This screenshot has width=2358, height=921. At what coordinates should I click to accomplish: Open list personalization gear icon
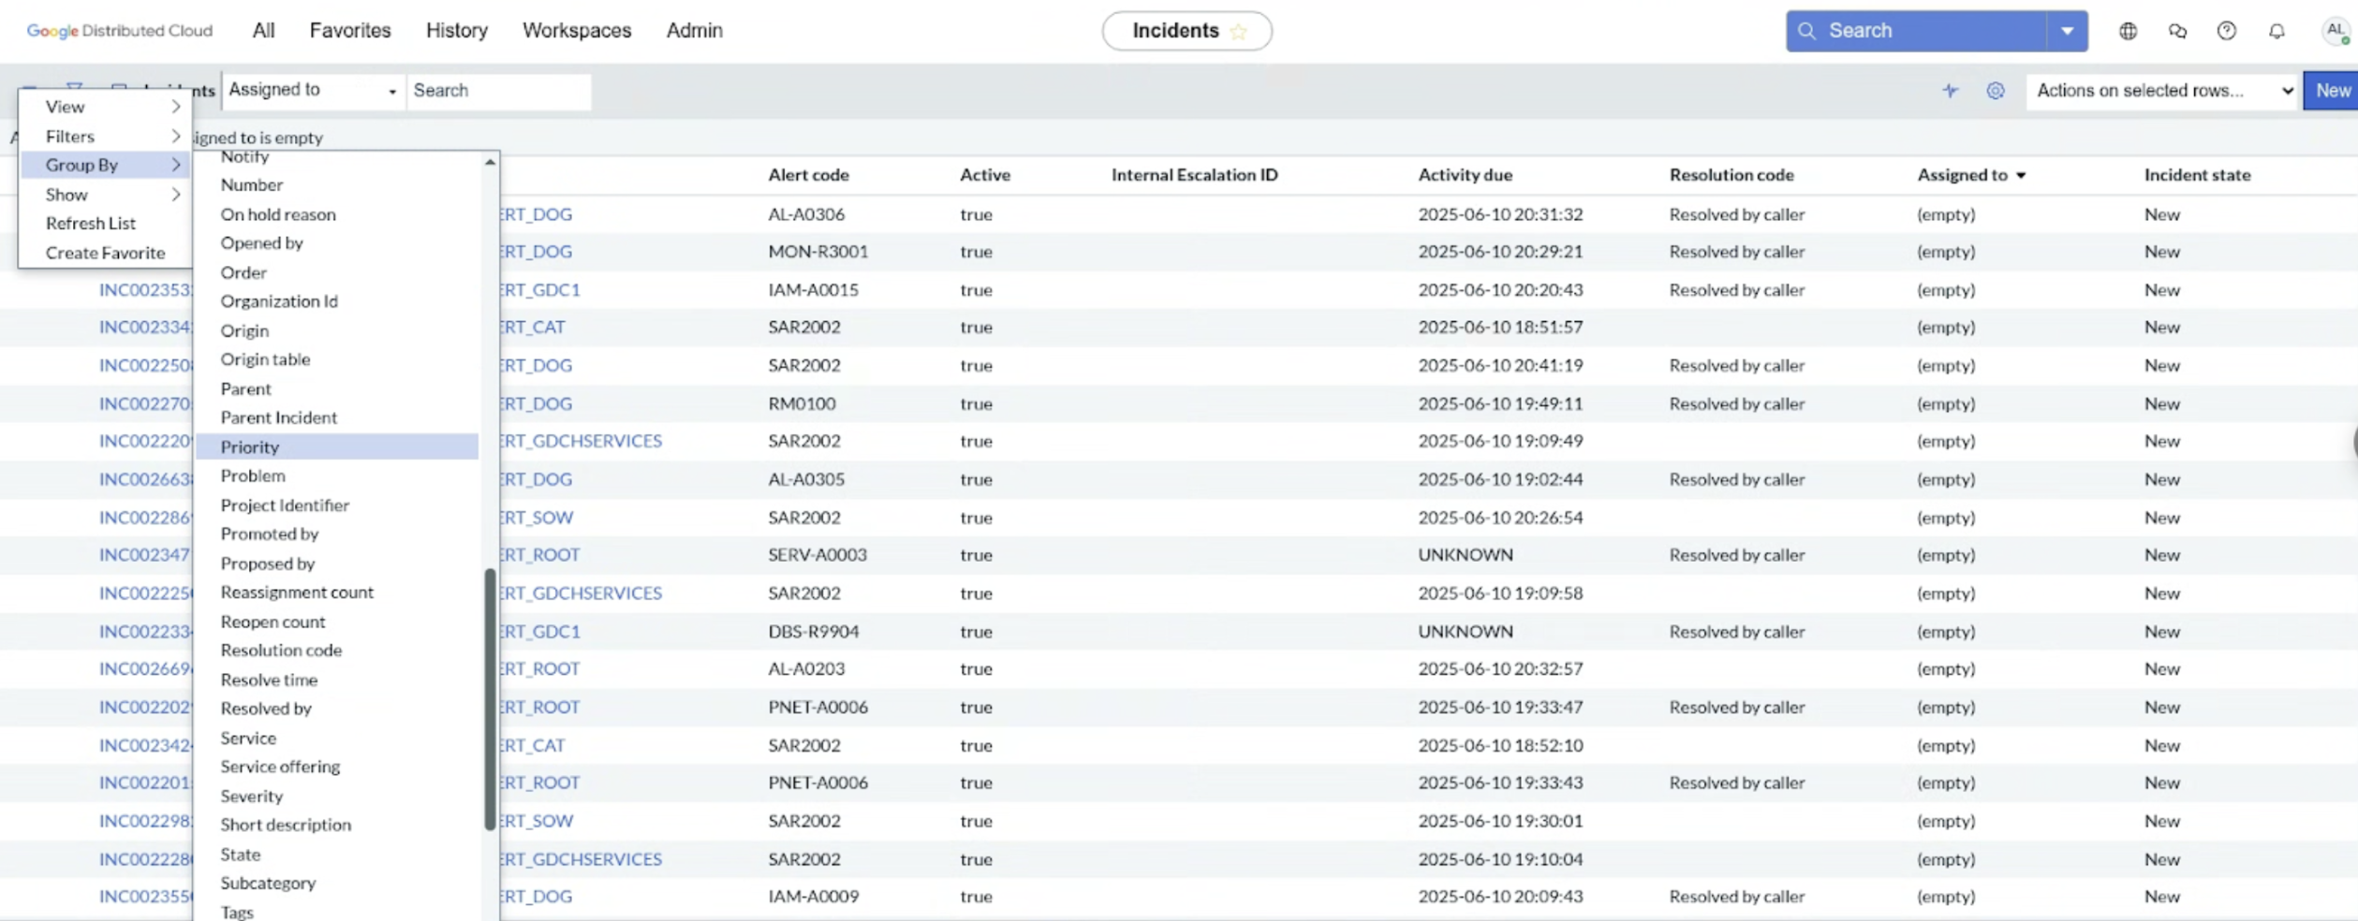(x=1996, y=91)
